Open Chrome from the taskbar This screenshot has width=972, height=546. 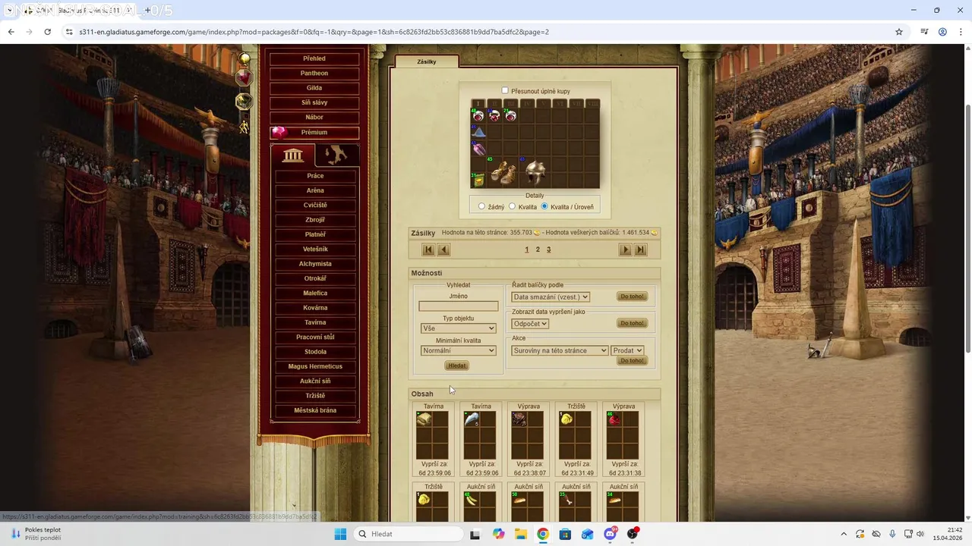543,534
